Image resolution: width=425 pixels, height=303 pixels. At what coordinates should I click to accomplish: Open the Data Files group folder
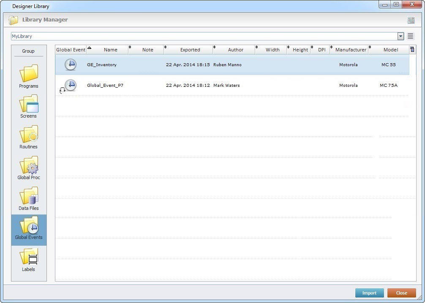[x=28, y=198]
